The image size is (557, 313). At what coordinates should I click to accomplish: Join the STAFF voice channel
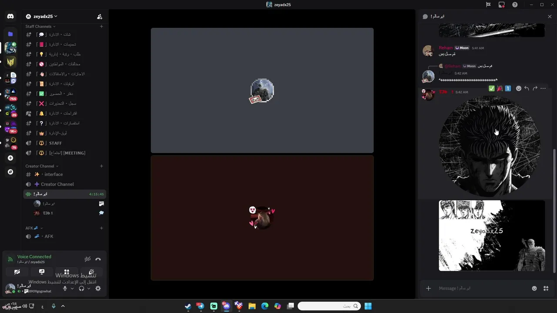[x=65, y=143]
